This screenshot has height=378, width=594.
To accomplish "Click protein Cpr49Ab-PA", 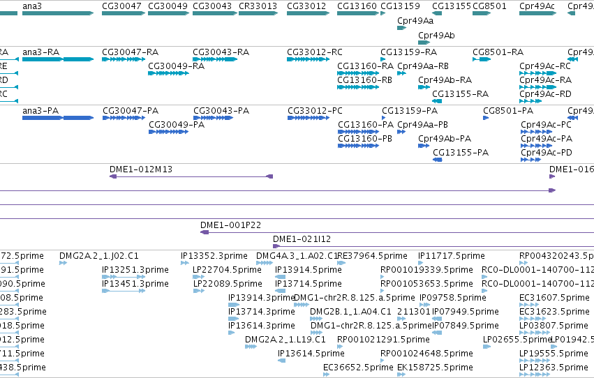I will (x=424, y=146).
